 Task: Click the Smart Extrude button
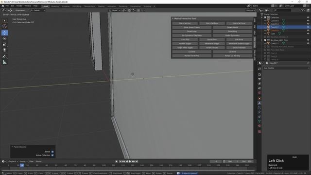pyautogui.click(x=212, y=48)
